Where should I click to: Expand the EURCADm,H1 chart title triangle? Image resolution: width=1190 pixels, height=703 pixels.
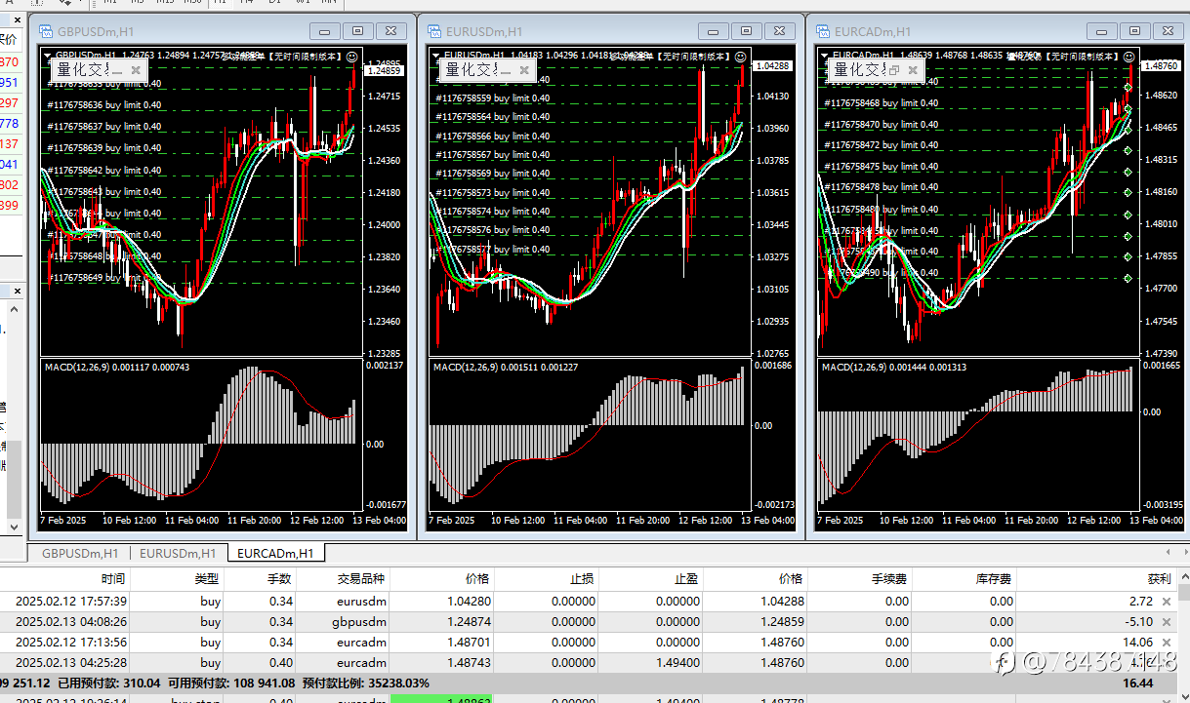tap(824, 56)
